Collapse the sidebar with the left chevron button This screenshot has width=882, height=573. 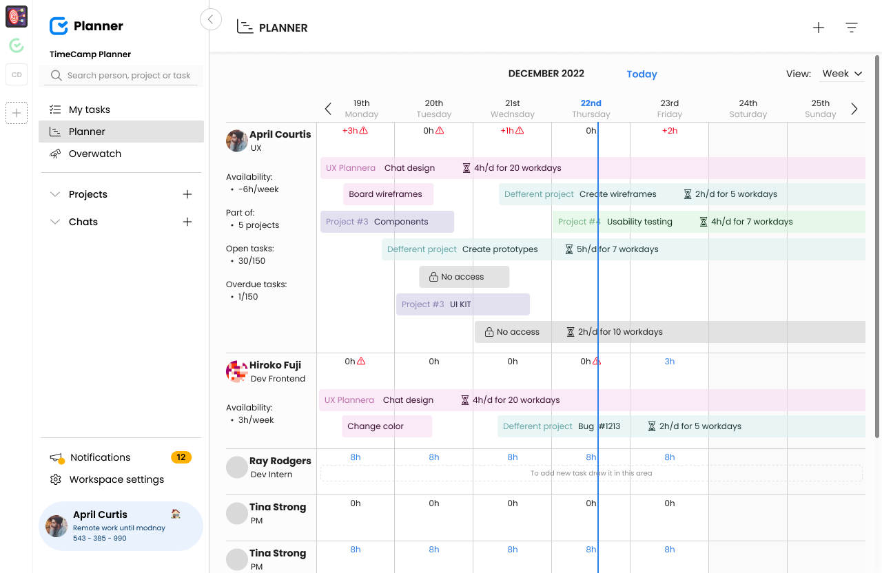pos(211,19)
